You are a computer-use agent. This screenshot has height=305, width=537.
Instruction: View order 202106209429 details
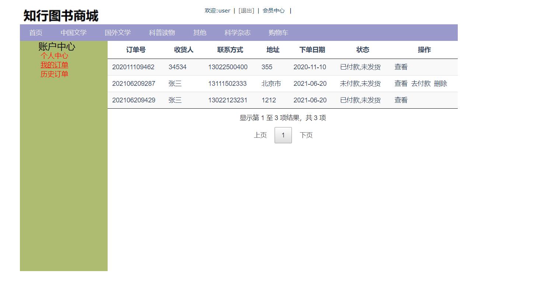point(400,100)
